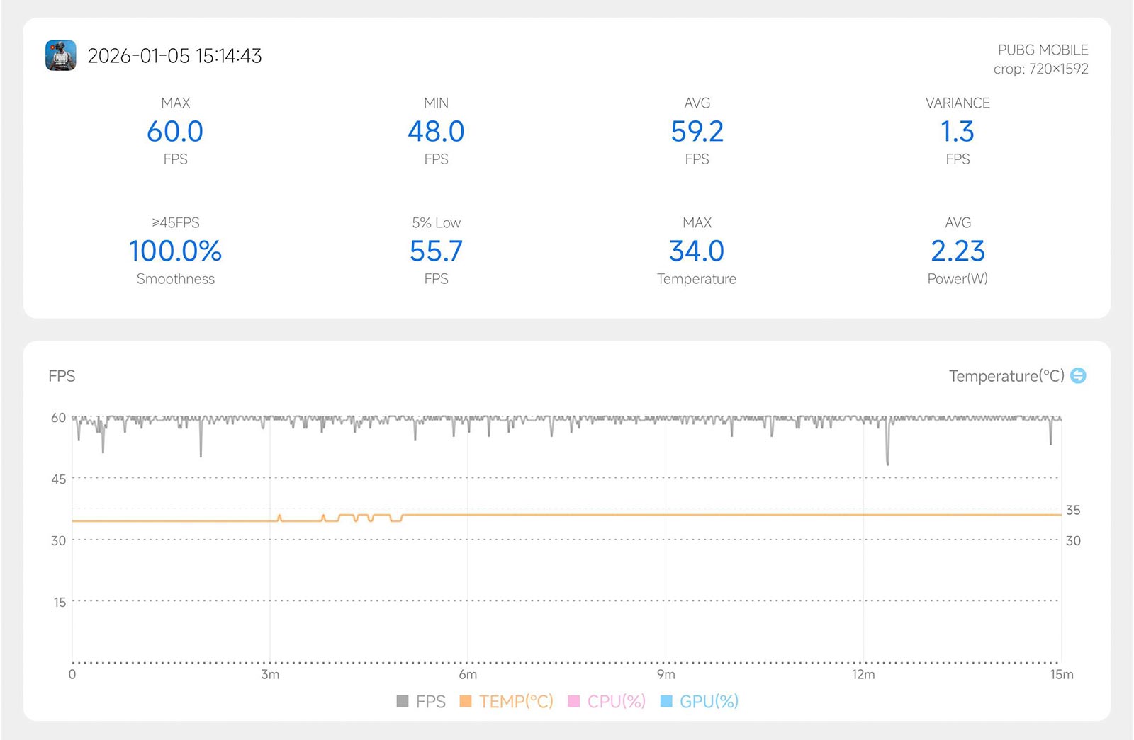Select the Temperature(°C) axis label
The height and width of the screenshot is (740, 1134).
point(1006,376)
